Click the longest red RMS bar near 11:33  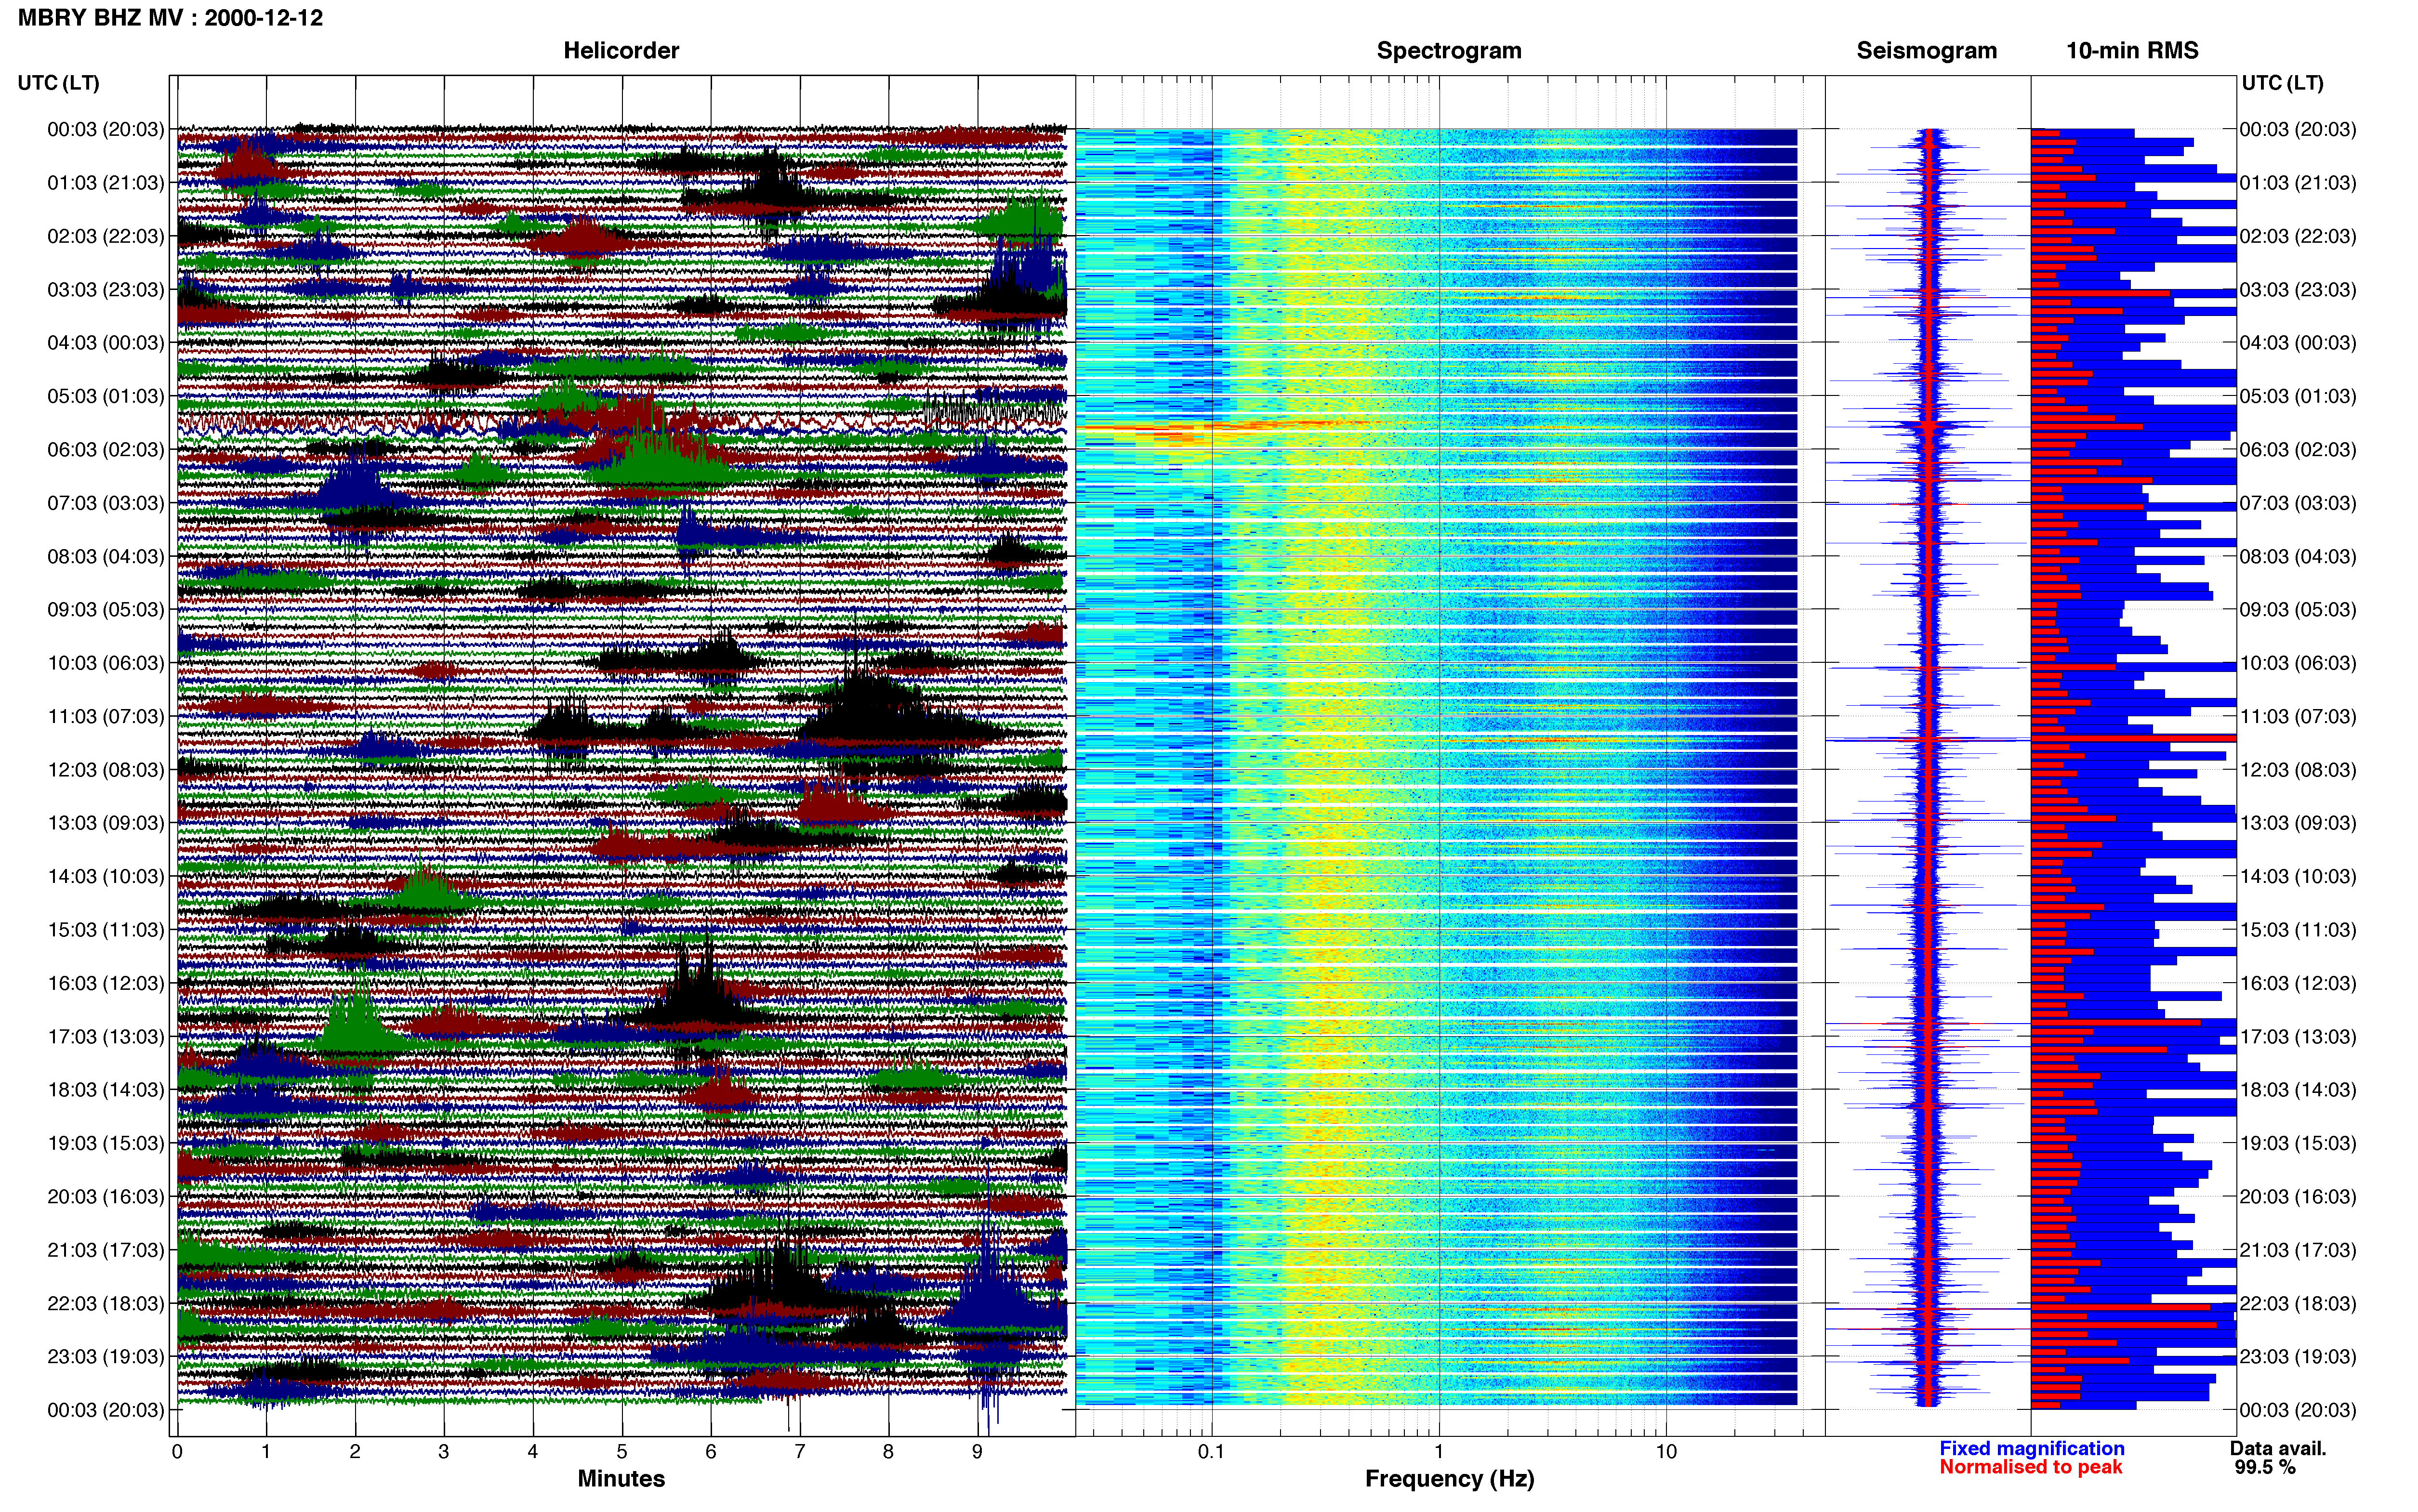[2133, 738]
